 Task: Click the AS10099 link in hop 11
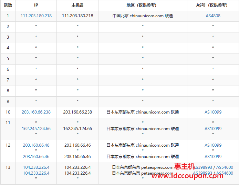pyautogui.click(x=213, y=128)
